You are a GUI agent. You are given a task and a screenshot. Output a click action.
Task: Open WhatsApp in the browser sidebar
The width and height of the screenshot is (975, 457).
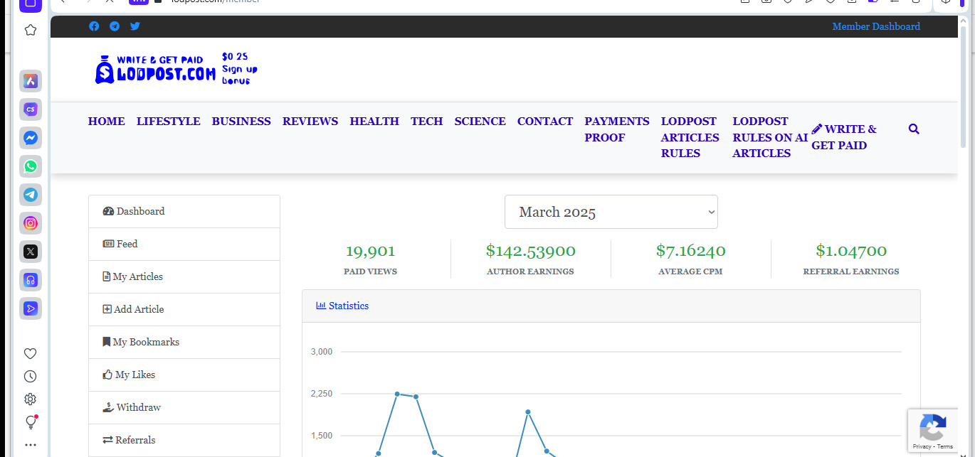(x=31, y=166)
